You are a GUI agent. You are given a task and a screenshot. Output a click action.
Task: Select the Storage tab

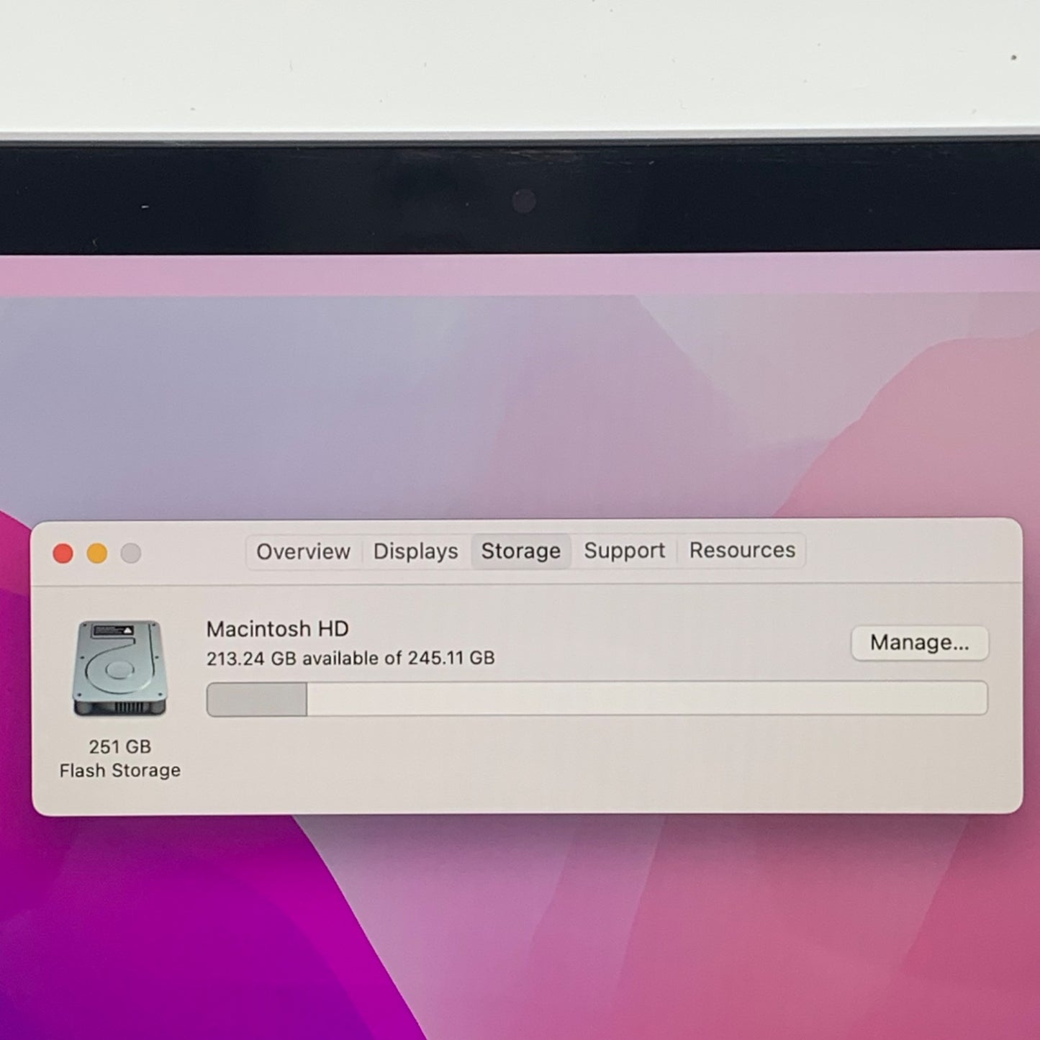(521, 551)
